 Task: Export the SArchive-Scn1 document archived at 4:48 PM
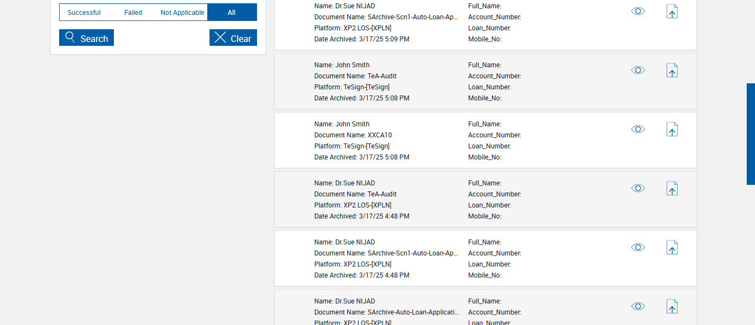(x=672, y=248)
